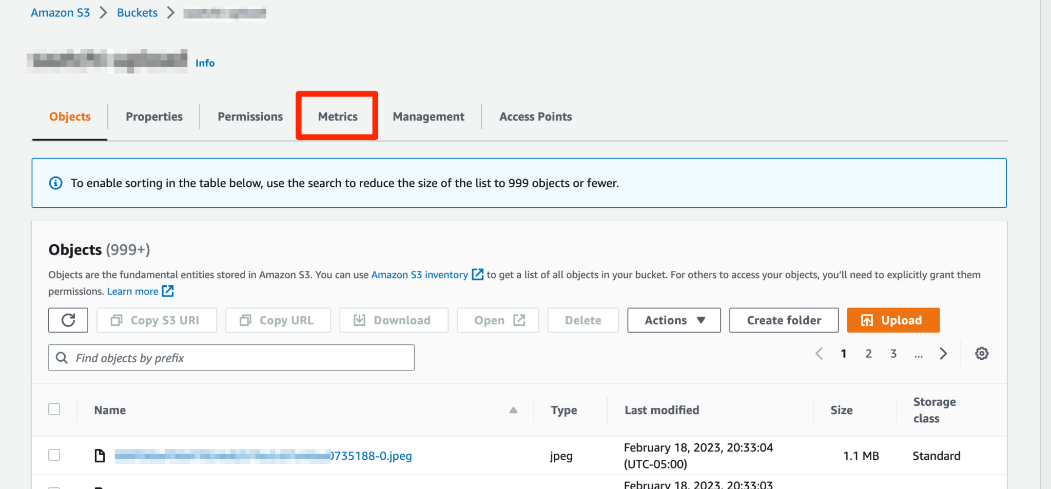Viewport: 1051px width, 489px height.
Task: Select all objects with the header checkbox
Action: tap(54, 409)
